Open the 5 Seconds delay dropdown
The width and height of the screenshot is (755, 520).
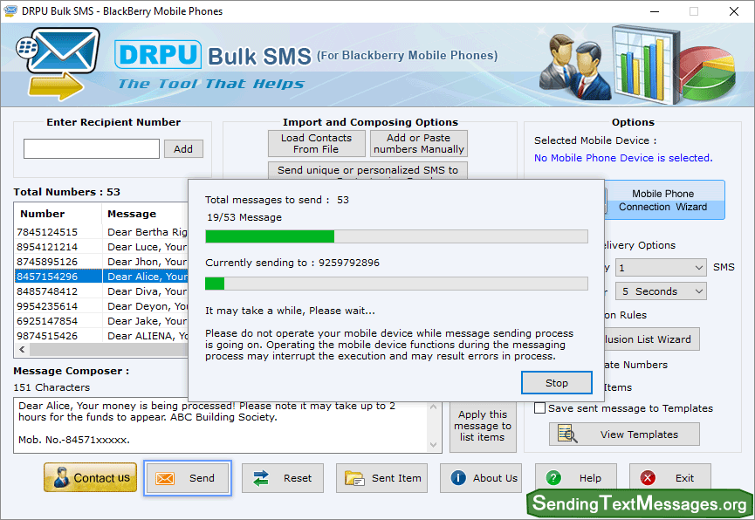[661, 291]
